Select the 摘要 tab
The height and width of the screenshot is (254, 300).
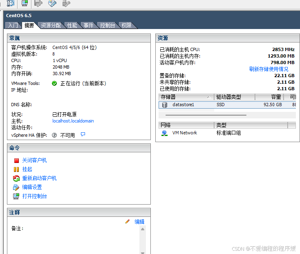29,25
